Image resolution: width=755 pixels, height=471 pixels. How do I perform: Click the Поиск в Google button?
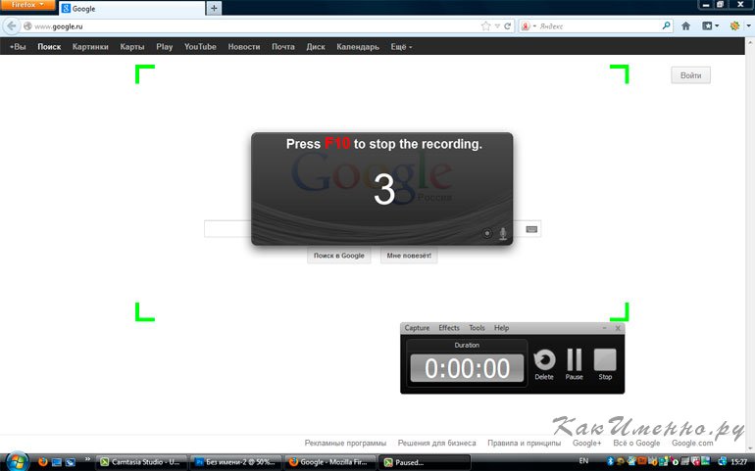pos(339,256)
